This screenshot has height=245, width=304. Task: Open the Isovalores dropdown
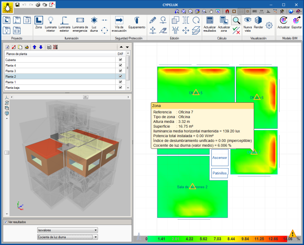67,230
